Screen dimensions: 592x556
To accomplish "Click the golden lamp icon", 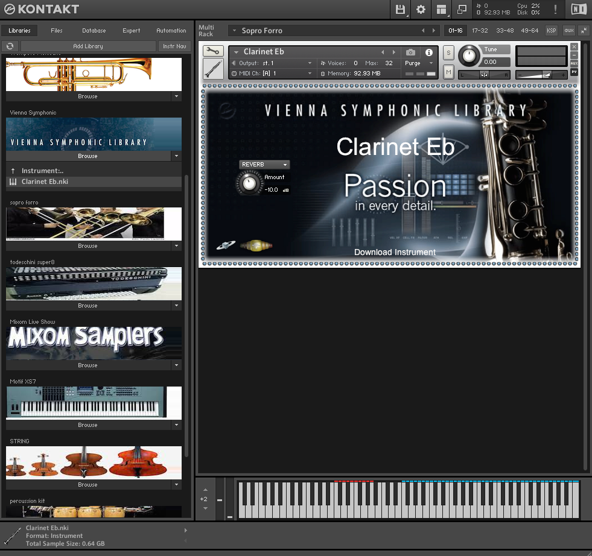I will (x=256, y=245).
